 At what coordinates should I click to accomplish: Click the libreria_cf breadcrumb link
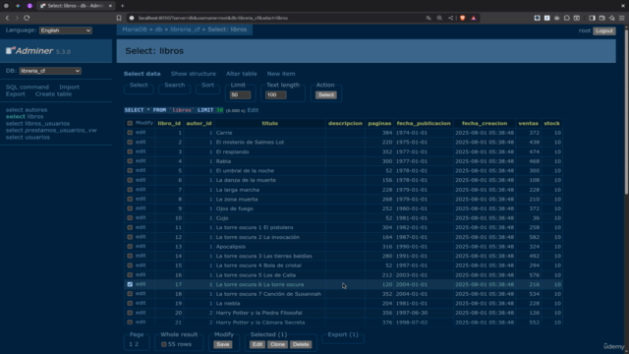(x=185, y=29)
